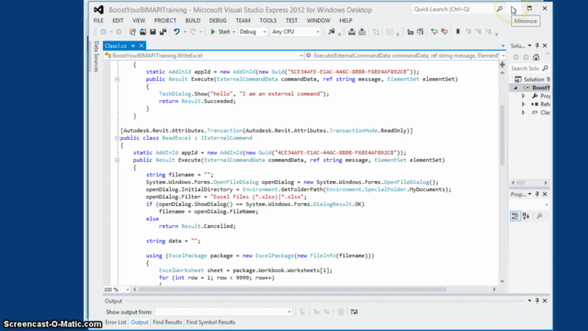Click the Open File toolbar icon
Viewport: 588px width, 331px height.
(x=143, y=32)
